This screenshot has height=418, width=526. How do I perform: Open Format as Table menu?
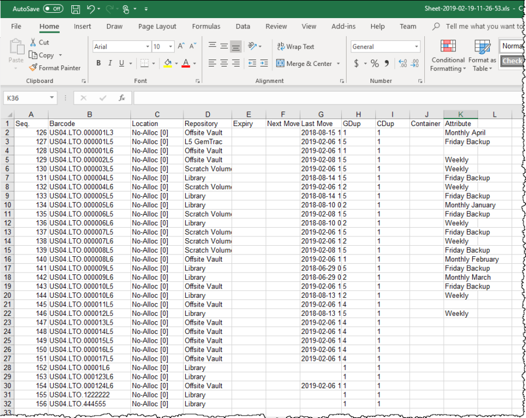(482, 55)
